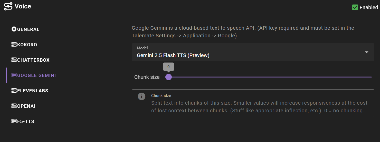Click the server icon next to OpenAI
Screen dimensions: 380x142
coord(14,106)
